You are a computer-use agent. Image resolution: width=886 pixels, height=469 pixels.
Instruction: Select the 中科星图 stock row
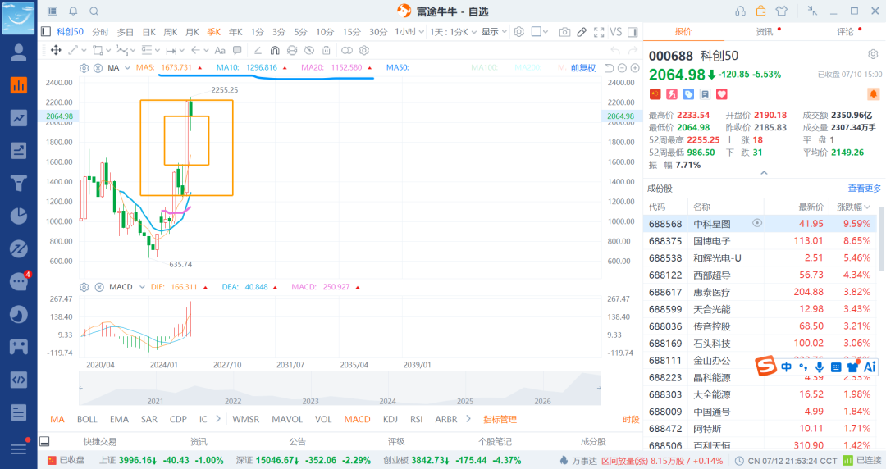point(761,224)
